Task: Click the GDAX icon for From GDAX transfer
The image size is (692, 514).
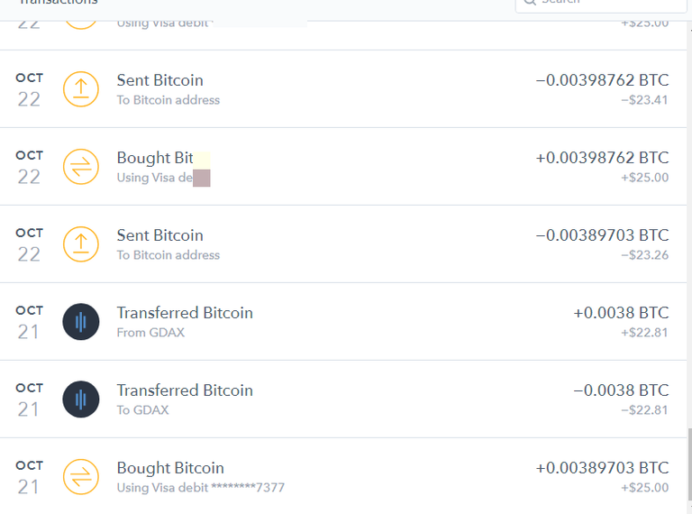Action: [x=81, y=322]
